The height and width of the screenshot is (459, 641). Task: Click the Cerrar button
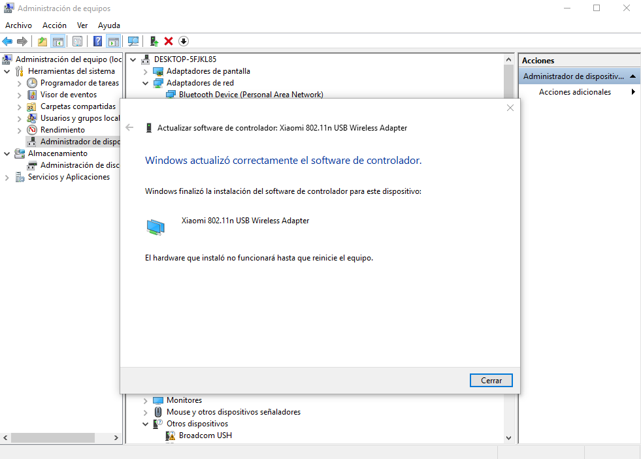tap(491, 380)
